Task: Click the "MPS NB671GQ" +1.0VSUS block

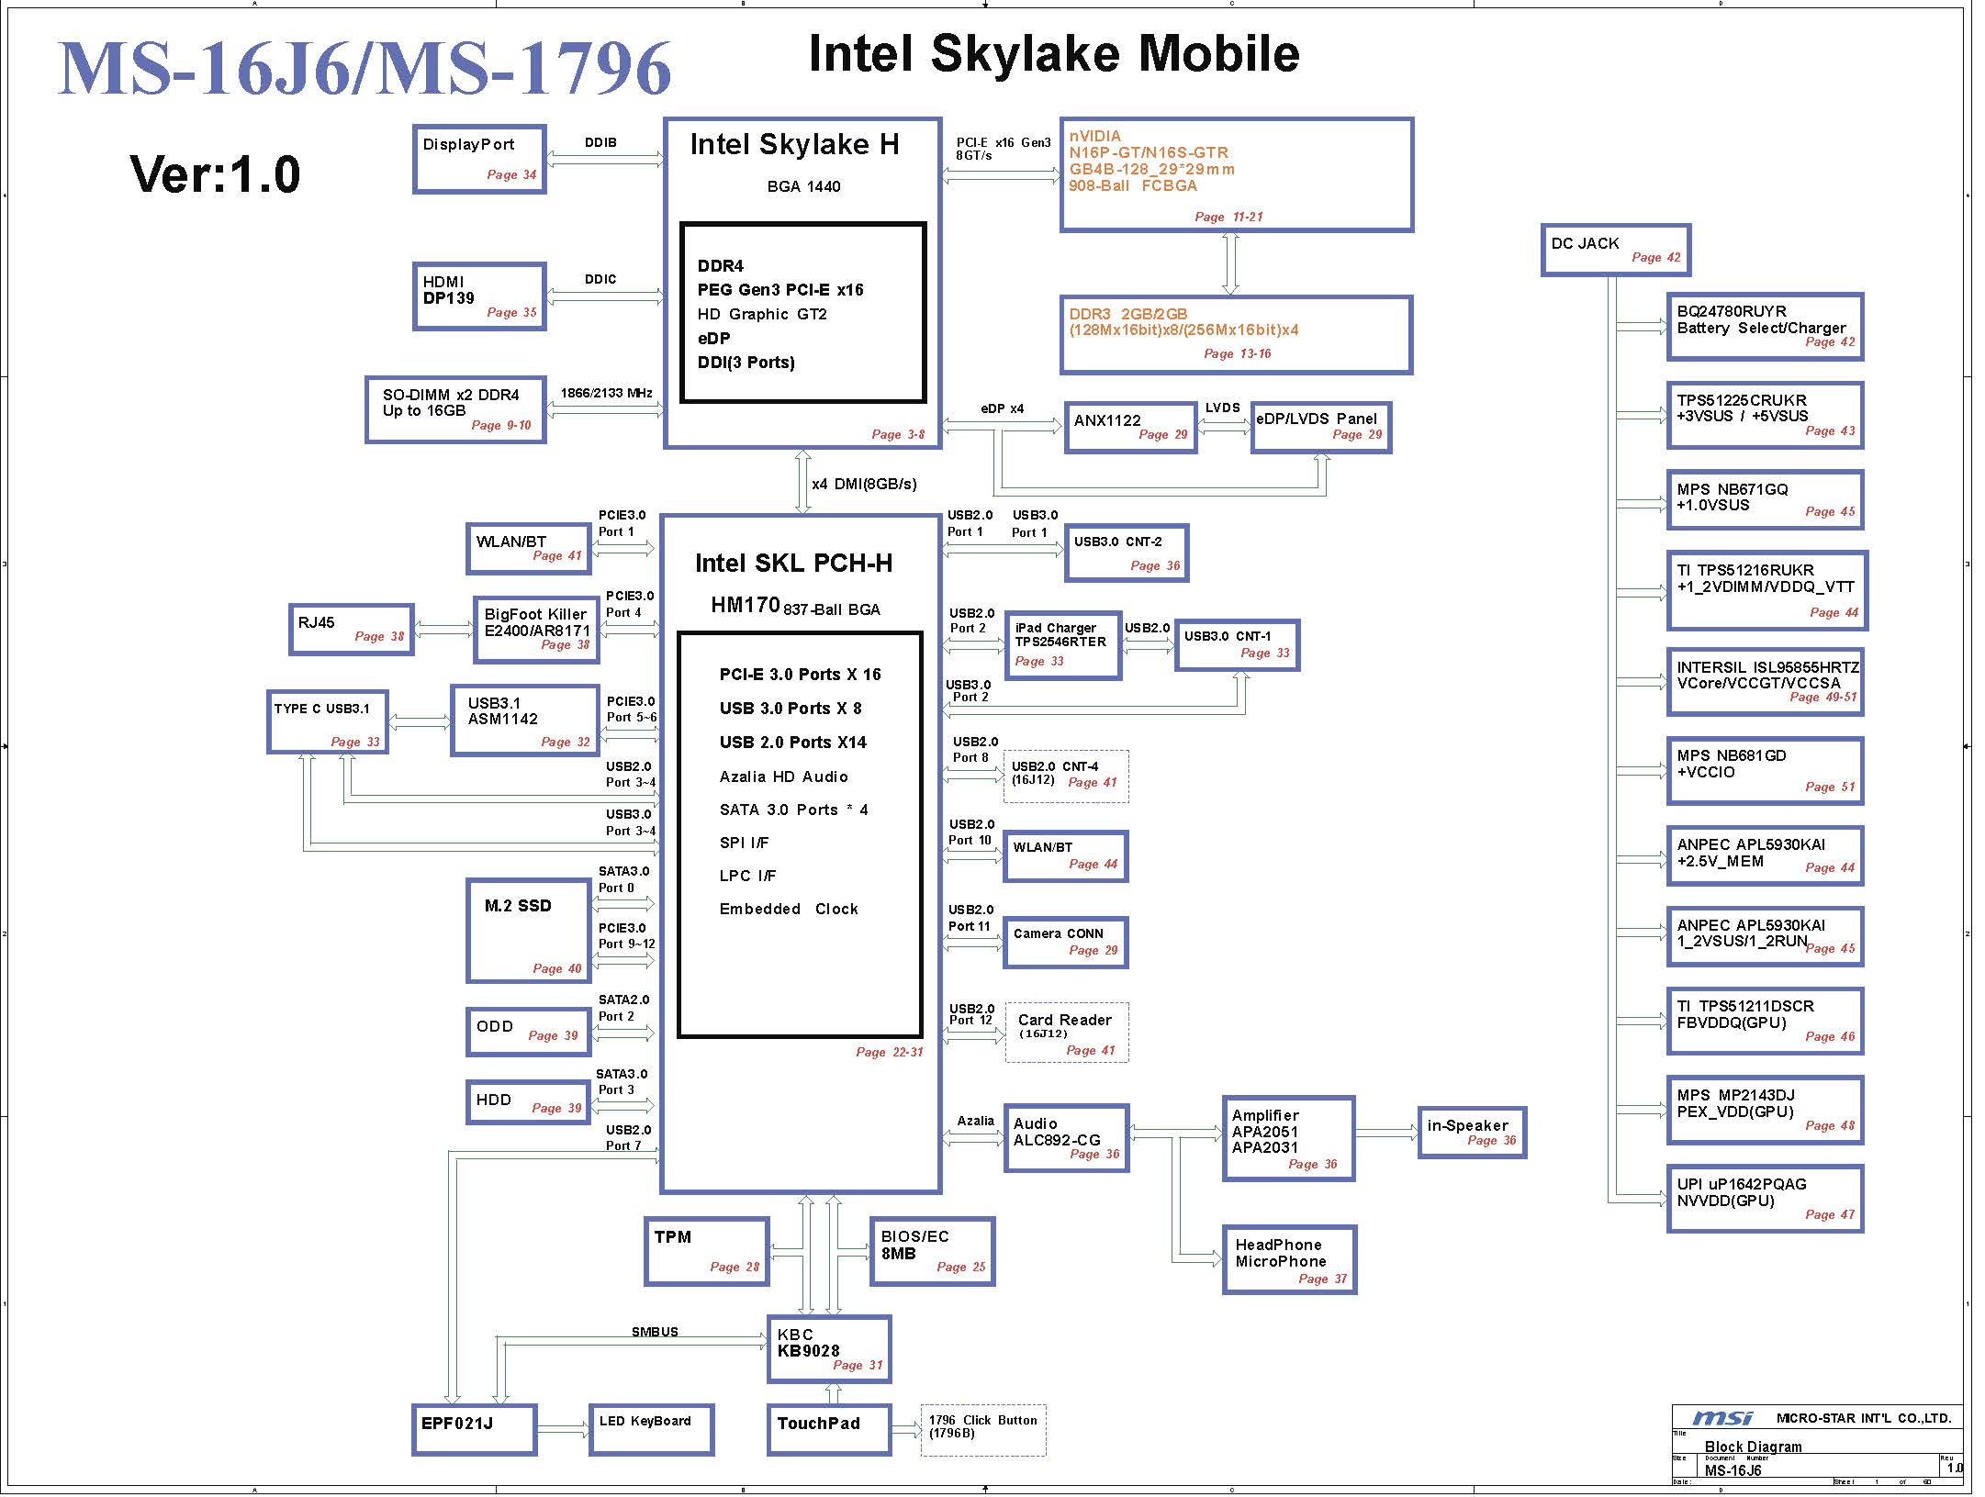Action: coord(1765,499)
